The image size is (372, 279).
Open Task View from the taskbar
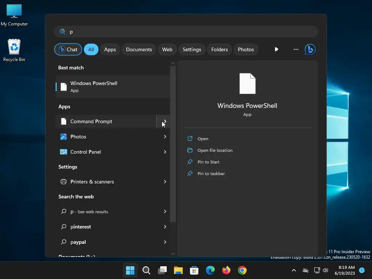click(x=162, y=270)
